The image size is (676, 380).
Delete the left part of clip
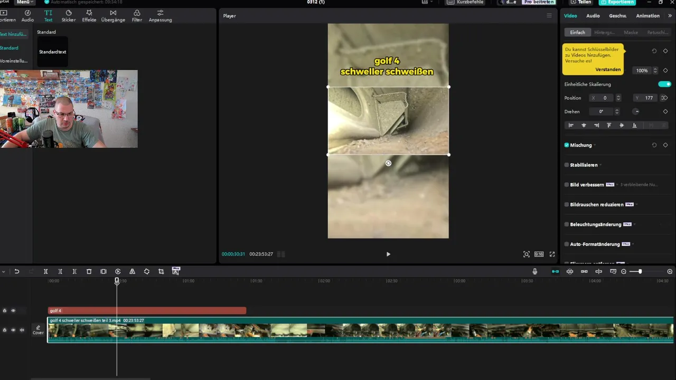point(60,271)
